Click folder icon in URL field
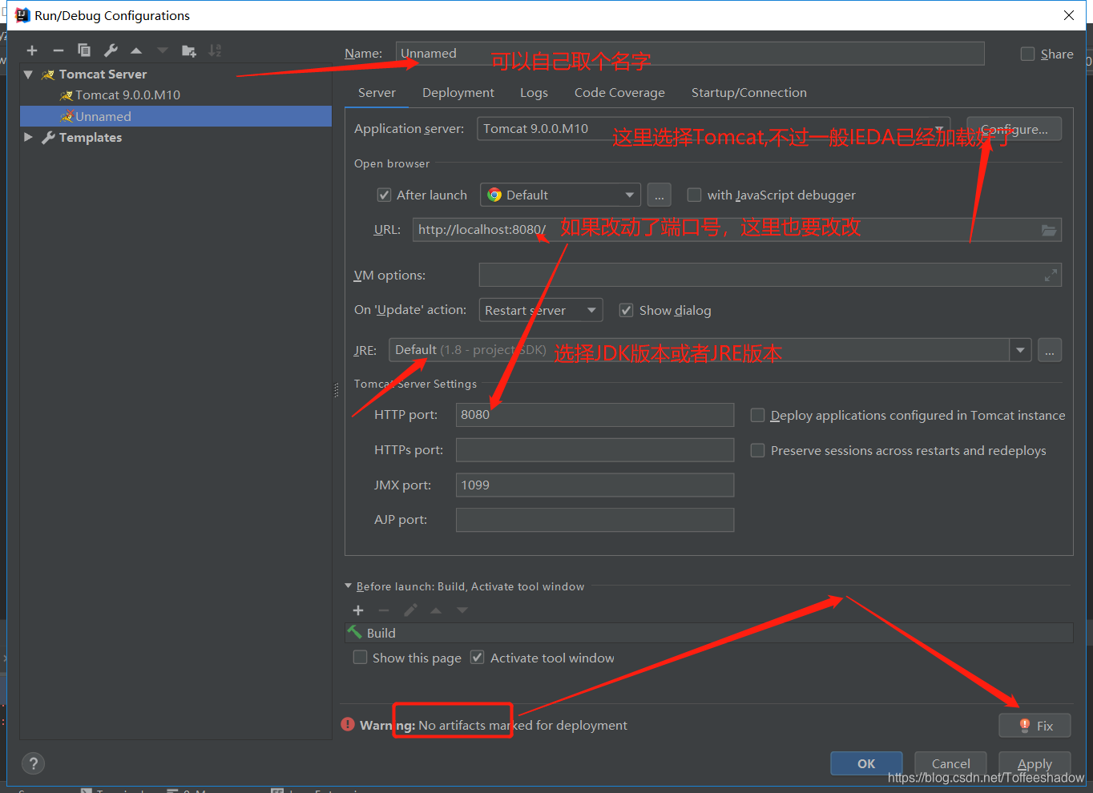The image size is (1093, 793). coord(1048,230)
